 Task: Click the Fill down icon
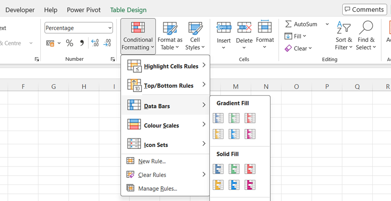[288, 36]
